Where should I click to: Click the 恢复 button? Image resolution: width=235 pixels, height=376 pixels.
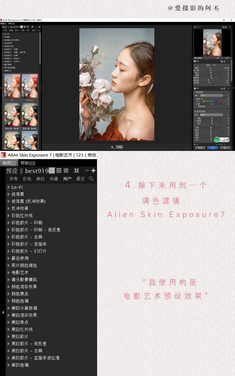[x=200, y=148]
